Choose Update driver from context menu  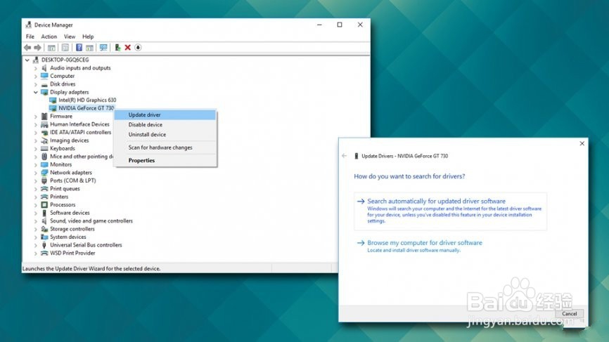coord(165,114)
